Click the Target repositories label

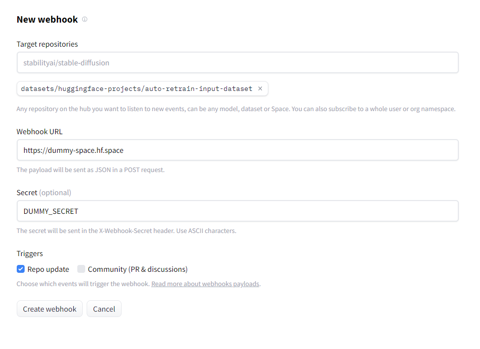[47, 44]
